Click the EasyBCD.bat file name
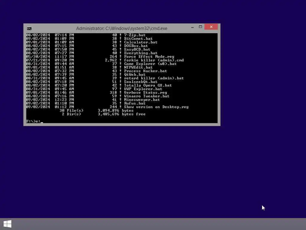Viewport: 306px width, 230px height. (137, 49)
